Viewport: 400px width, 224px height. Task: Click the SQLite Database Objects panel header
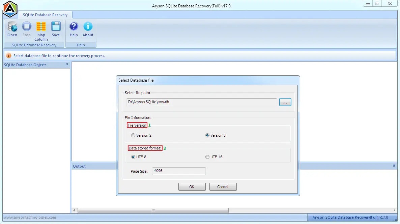point(36,65)
